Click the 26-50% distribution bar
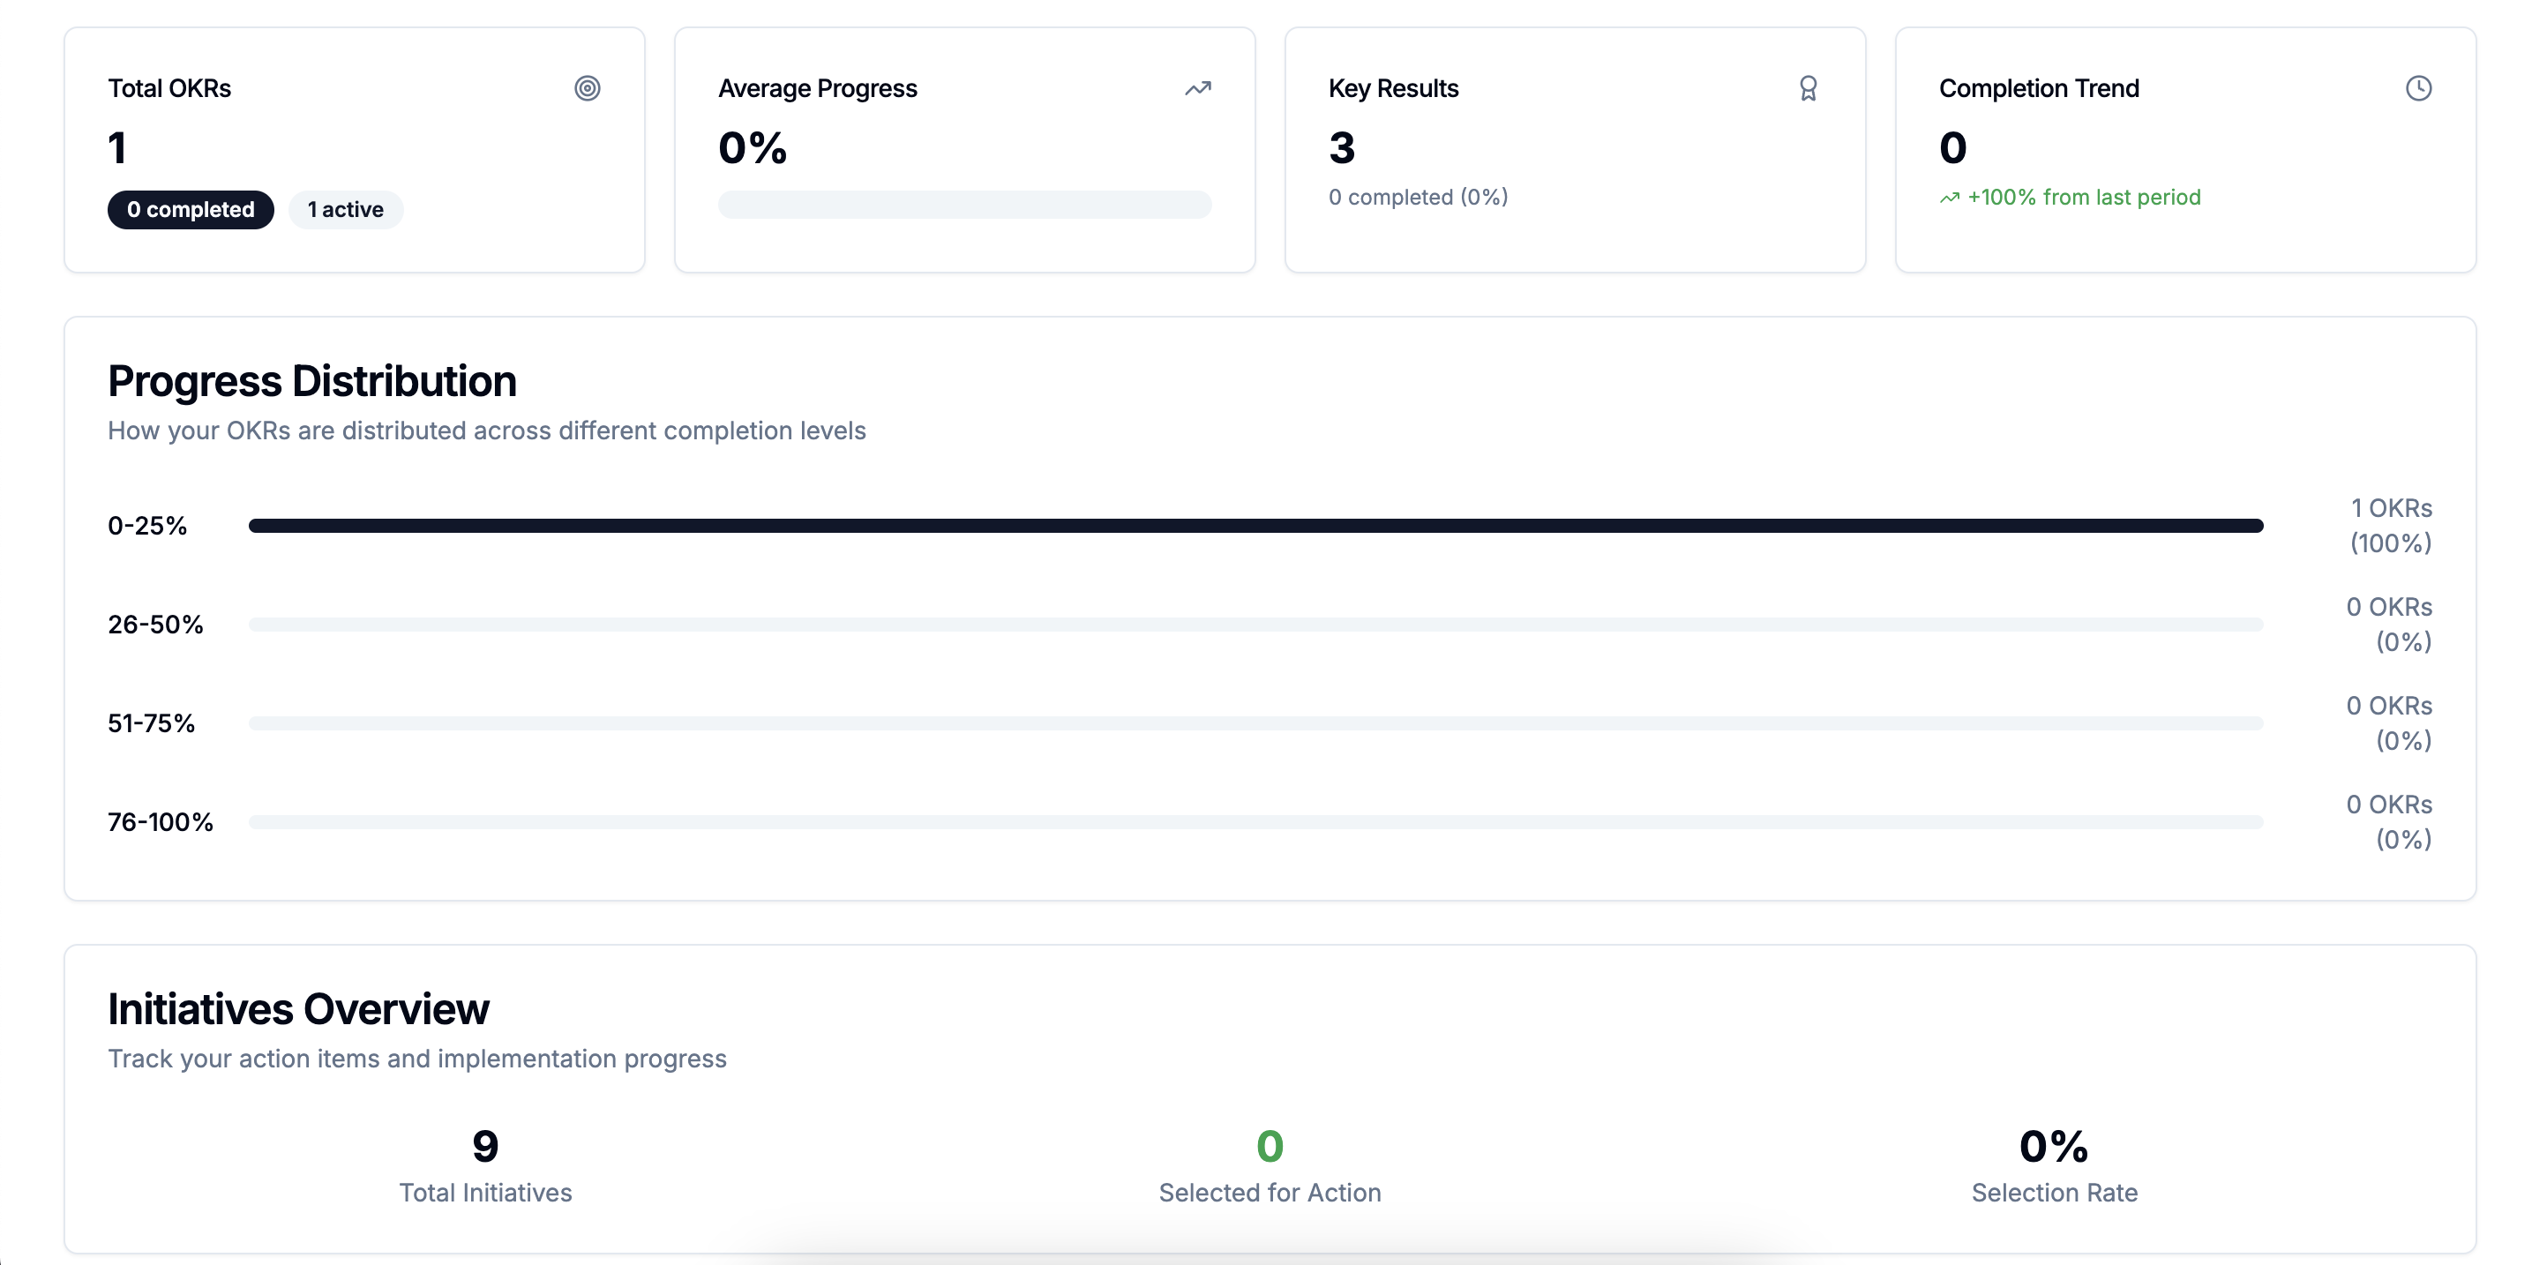Image resolution: width=2532 pixels, height=1265 pixels. coord(1255,625)
